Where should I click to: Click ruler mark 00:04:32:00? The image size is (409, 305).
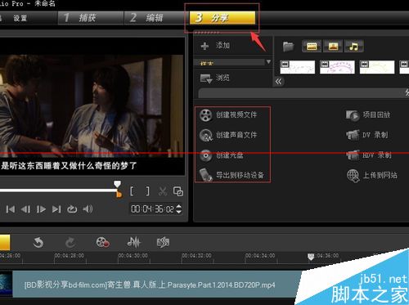[x=197, y=256]
